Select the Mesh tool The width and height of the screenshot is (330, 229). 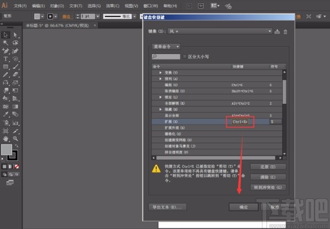click(x=5, y=106)
